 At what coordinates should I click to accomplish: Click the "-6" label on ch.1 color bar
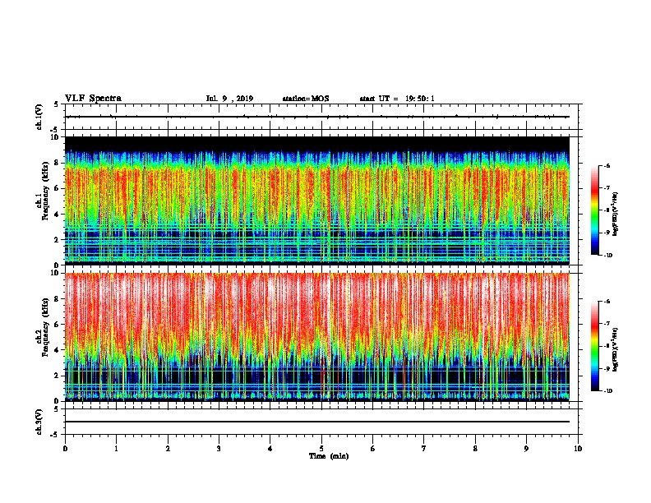point(607,166)
